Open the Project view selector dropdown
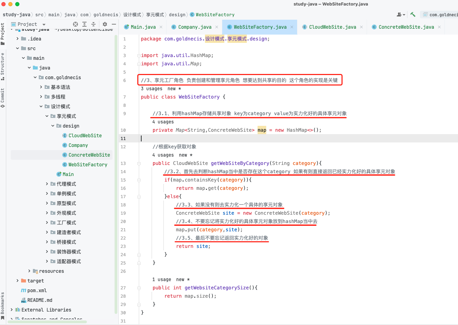Viewport: 458px width, 325px height. click(28, 24)
